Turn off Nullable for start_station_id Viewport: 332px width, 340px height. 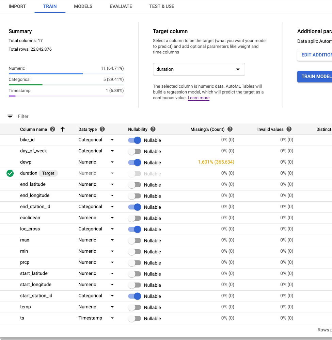point(135,296)
